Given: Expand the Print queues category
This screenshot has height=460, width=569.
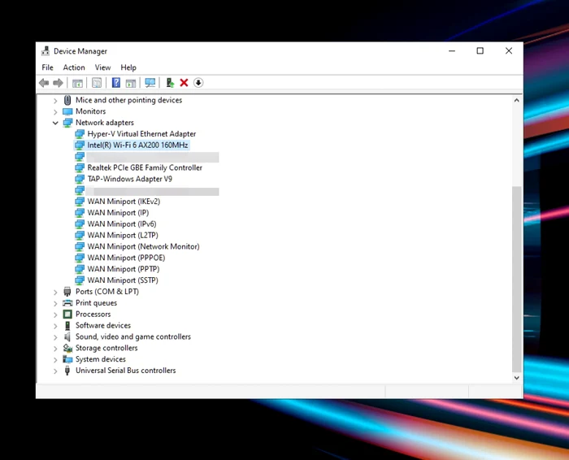Looking at the screenshot, I should tap(55, 303).
